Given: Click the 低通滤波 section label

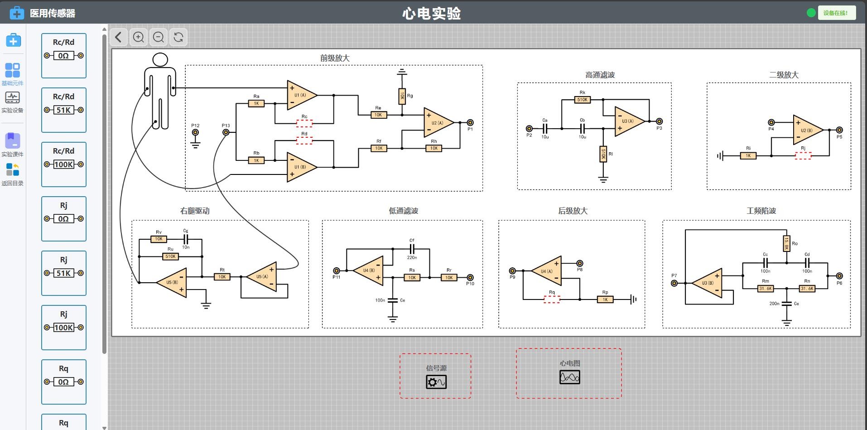Looking at the screenshot, I should pyautogui.click(x=403, y=211).
